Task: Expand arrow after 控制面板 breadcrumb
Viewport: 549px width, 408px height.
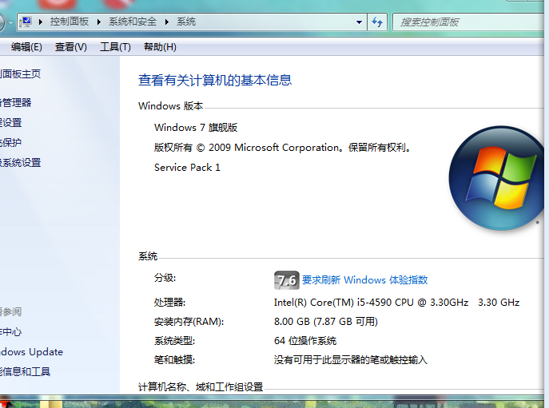Action: coord(99,22)
